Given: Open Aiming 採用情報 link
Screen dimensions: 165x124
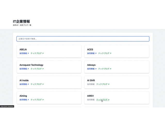Looking at the screenshot, I should click(x=23, y=100).
